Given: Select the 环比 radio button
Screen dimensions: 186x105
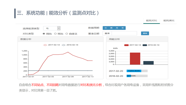Looking at the screenshot, I should point(55,34).
